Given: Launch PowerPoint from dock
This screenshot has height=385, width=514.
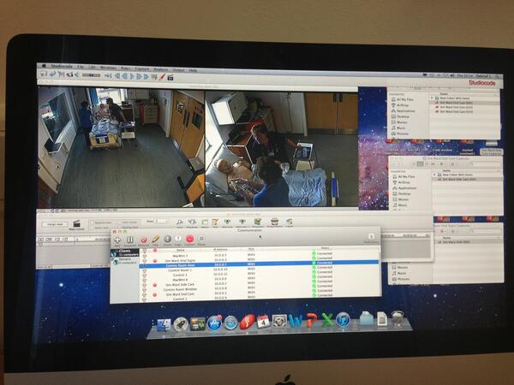Looking at the screenshot, I should (312, 320).
